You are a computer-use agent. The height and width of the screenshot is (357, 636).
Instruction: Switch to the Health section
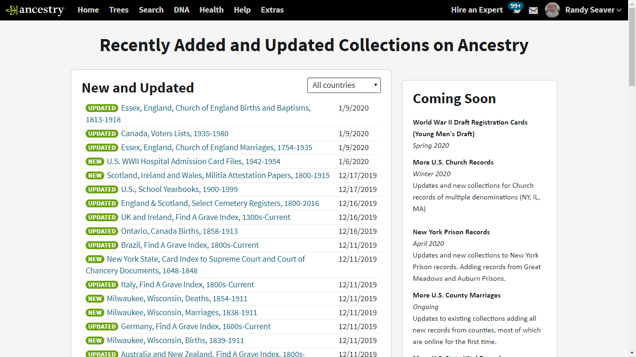(211, 10)
